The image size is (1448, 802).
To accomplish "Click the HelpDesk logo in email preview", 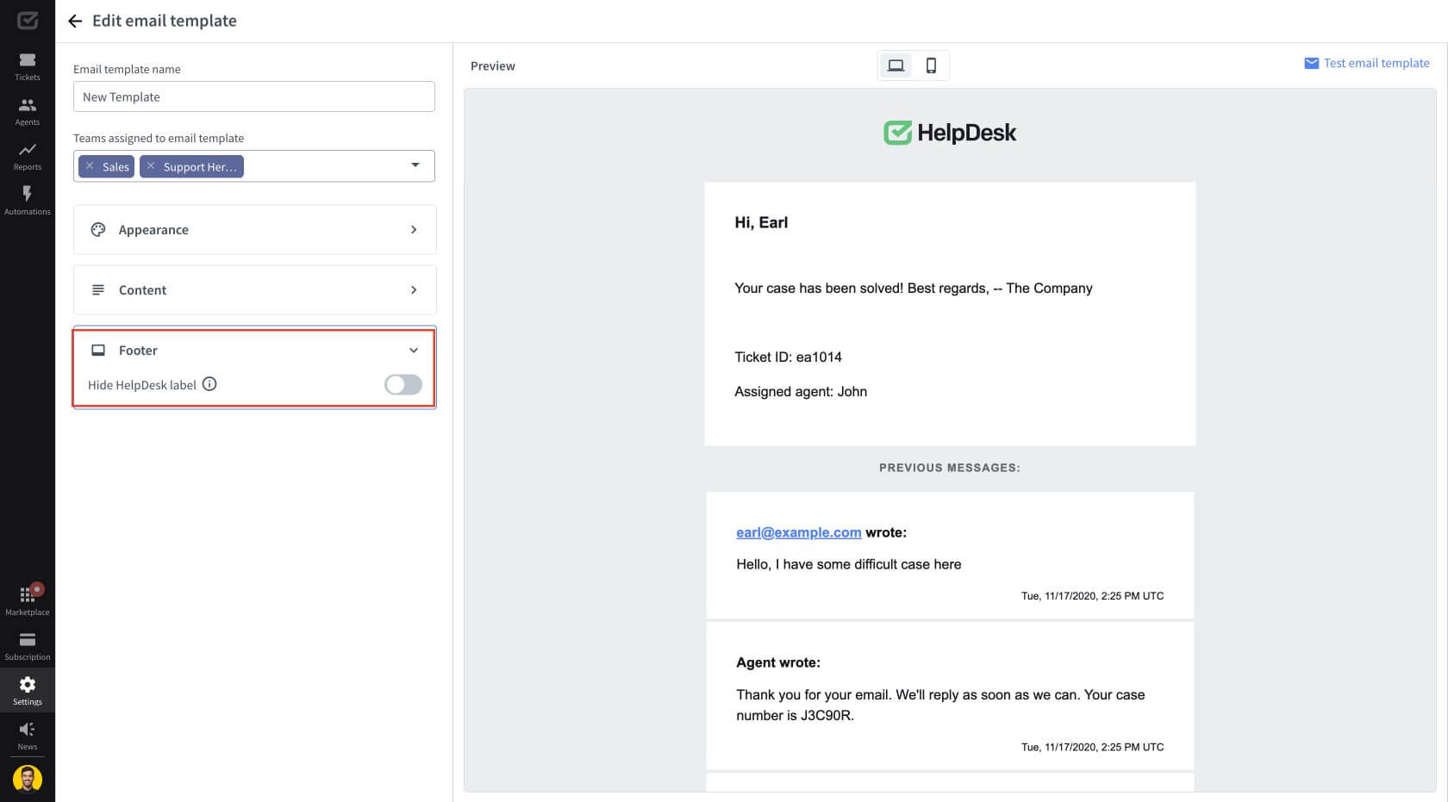I will 950,133.
